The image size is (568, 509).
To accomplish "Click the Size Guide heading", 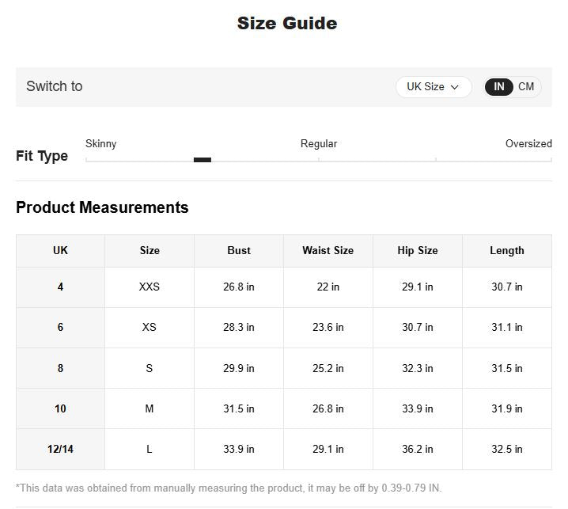I will [287, 23].
